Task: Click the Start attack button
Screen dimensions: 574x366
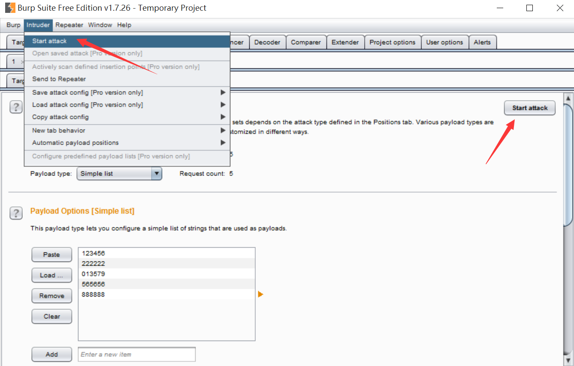Action: pos(530,108)
